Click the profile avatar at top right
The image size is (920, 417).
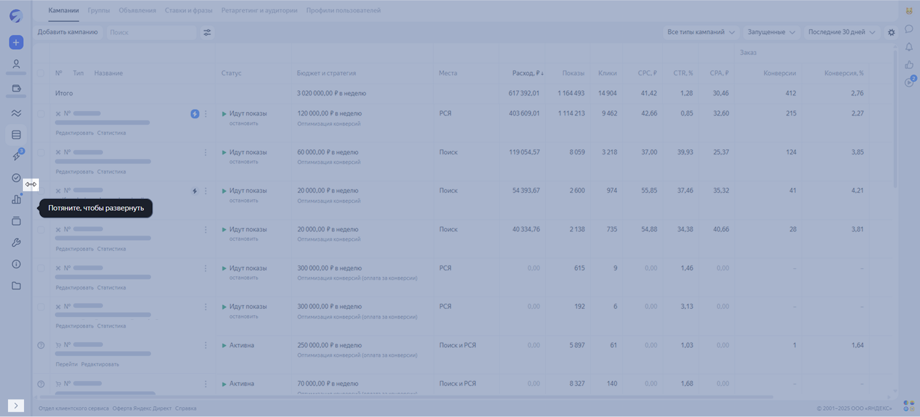coord(909,11)
